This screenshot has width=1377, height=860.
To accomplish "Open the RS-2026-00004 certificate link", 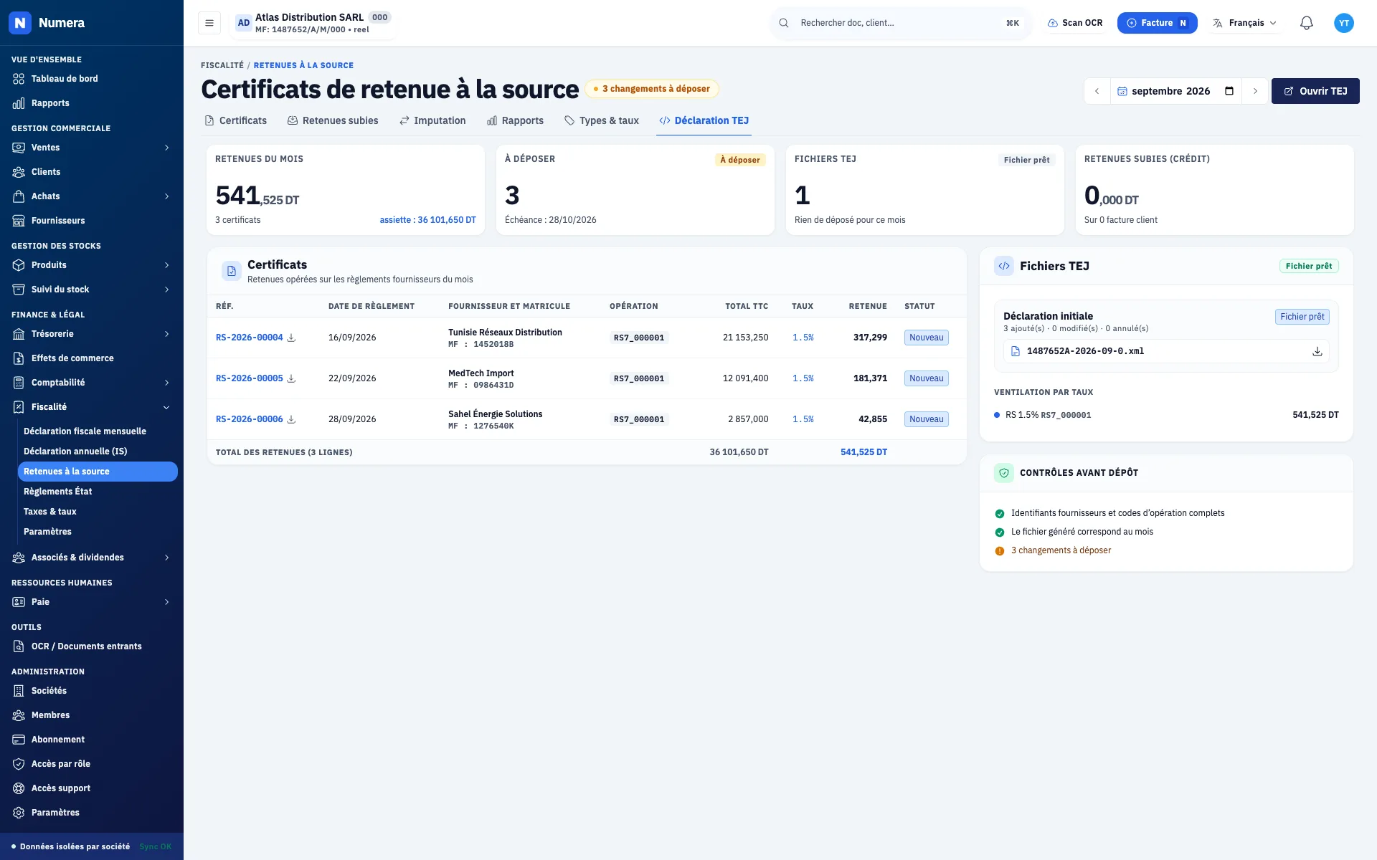I will 249,338.
